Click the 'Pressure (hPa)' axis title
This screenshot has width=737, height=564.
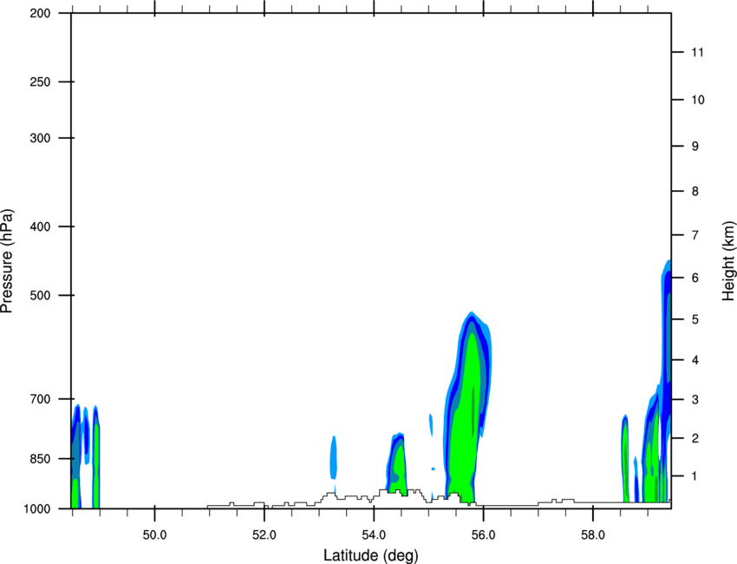[x=7, y=260]
